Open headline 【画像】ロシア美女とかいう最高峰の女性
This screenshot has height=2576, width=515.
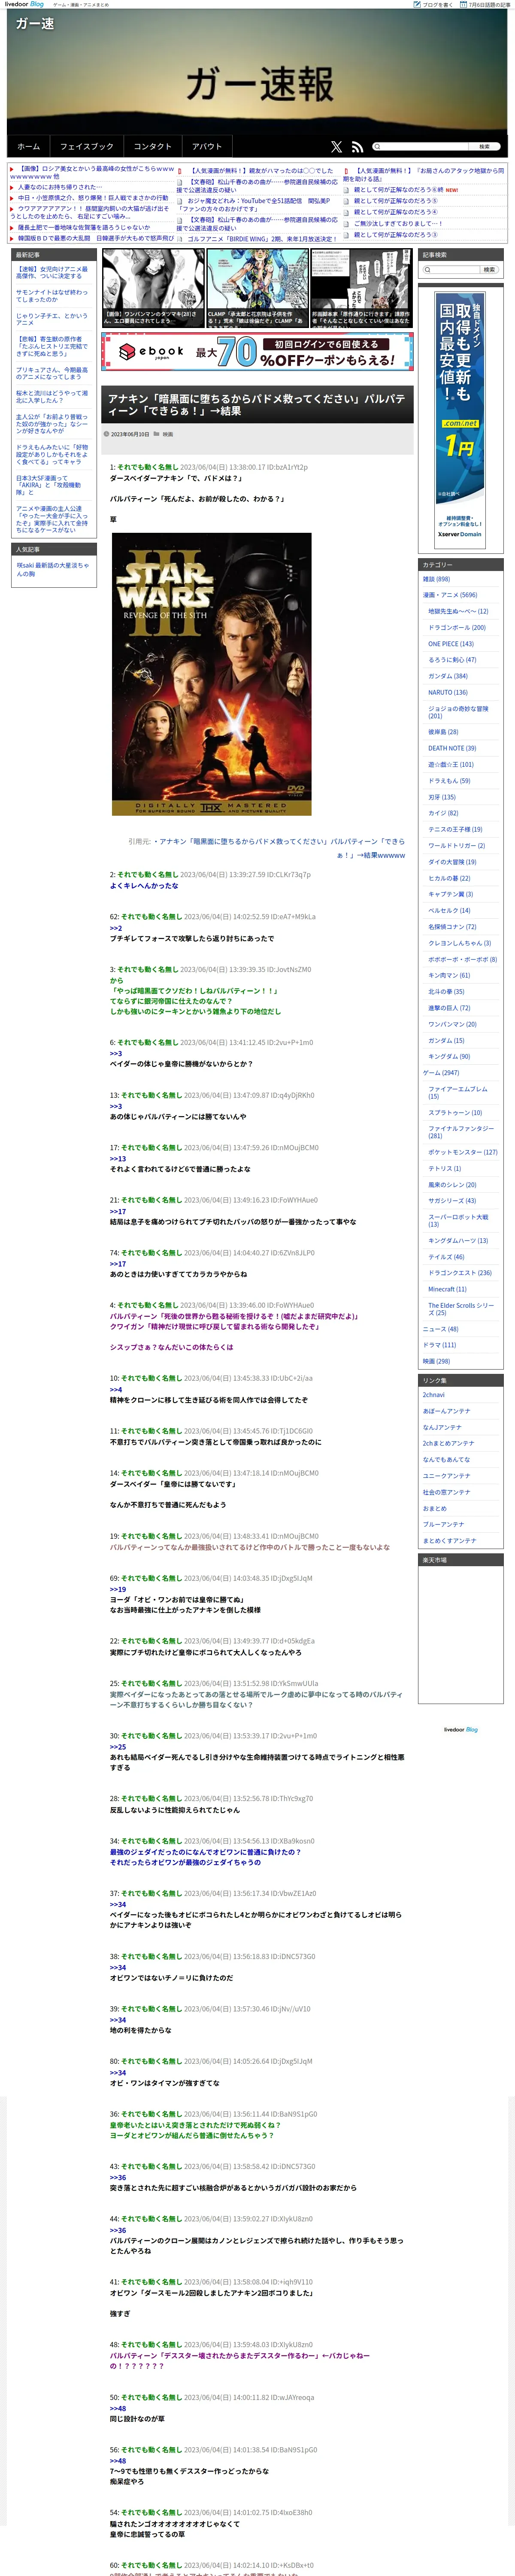pos(92,173)
